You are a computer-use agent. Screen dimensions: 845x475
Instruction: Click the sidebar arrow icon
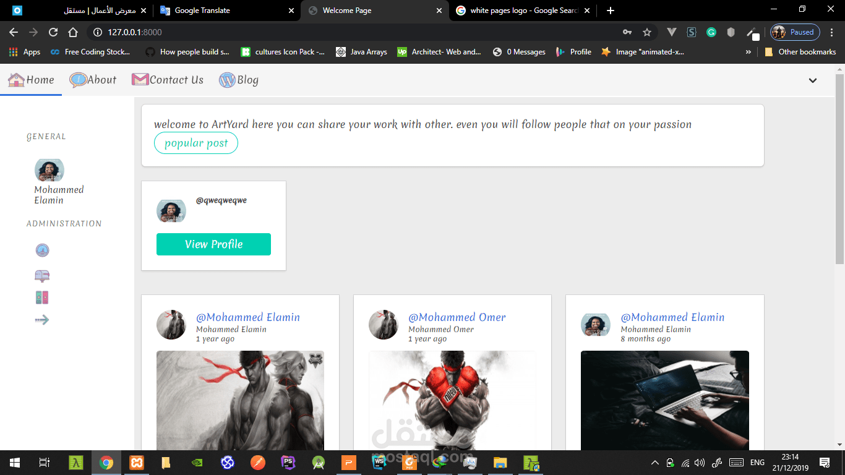[x=42, y=320]
